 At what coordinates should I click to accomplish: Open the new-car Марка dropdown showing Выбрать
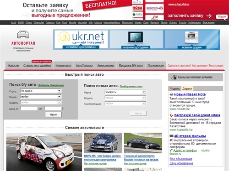coord(125,92)
